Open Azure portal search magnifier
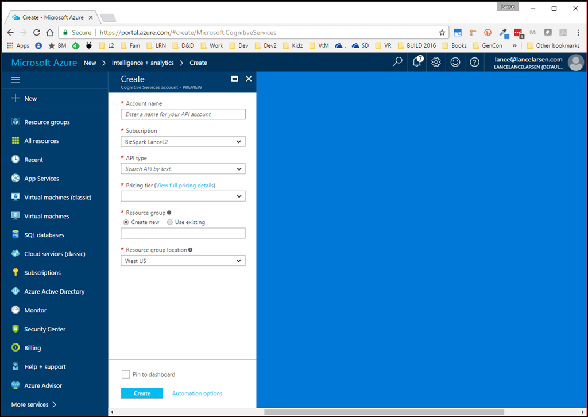588x417 pixels. pyautogui.click(x=397, y=62)
